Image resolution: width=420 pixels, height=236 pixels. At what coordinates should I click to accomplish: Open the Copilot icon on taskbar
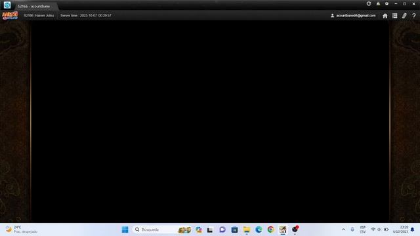point(198,229)
